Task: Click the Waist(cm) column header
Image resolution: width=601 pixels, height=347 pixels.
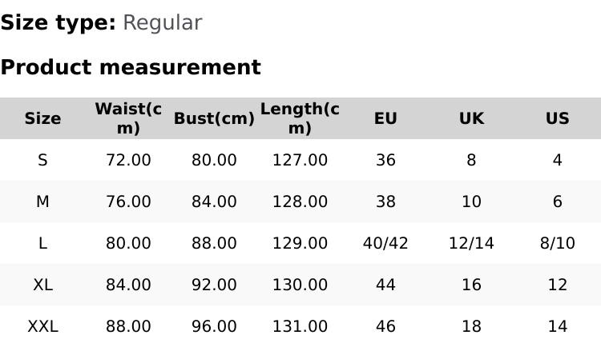Action: [128, 118]
